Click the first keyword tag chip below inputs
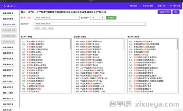 [x=37, y=28]
